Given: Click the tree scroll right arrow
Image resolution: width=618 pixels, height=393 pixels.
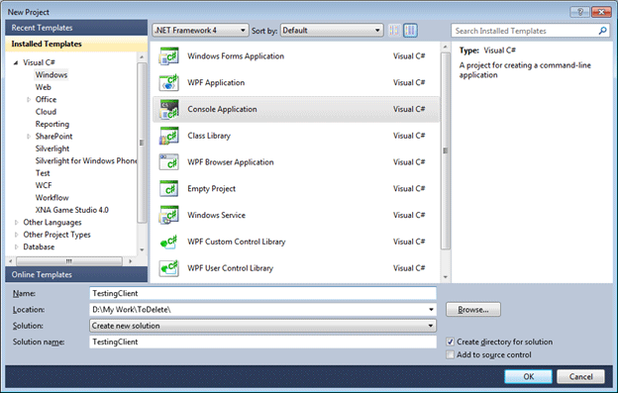Looking at the screenshot, I should click(x=131, y=261).
